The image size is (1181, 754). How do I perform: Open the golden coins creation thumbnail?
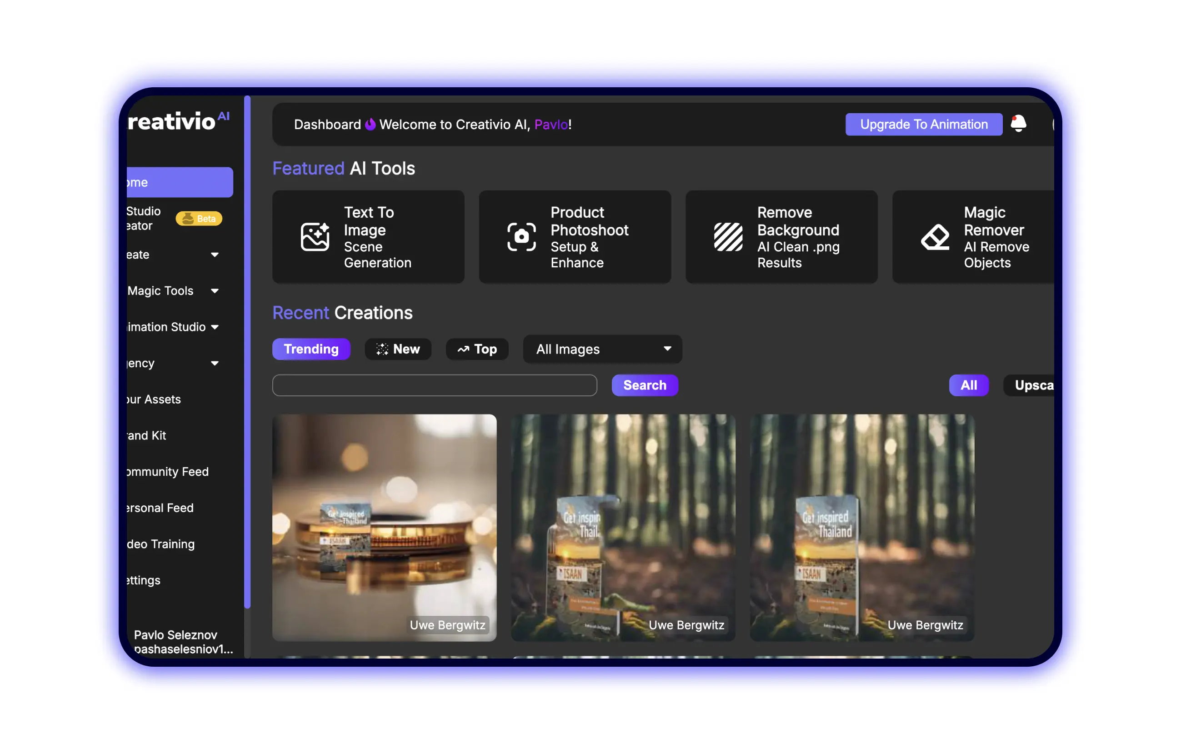click(385, 528)
